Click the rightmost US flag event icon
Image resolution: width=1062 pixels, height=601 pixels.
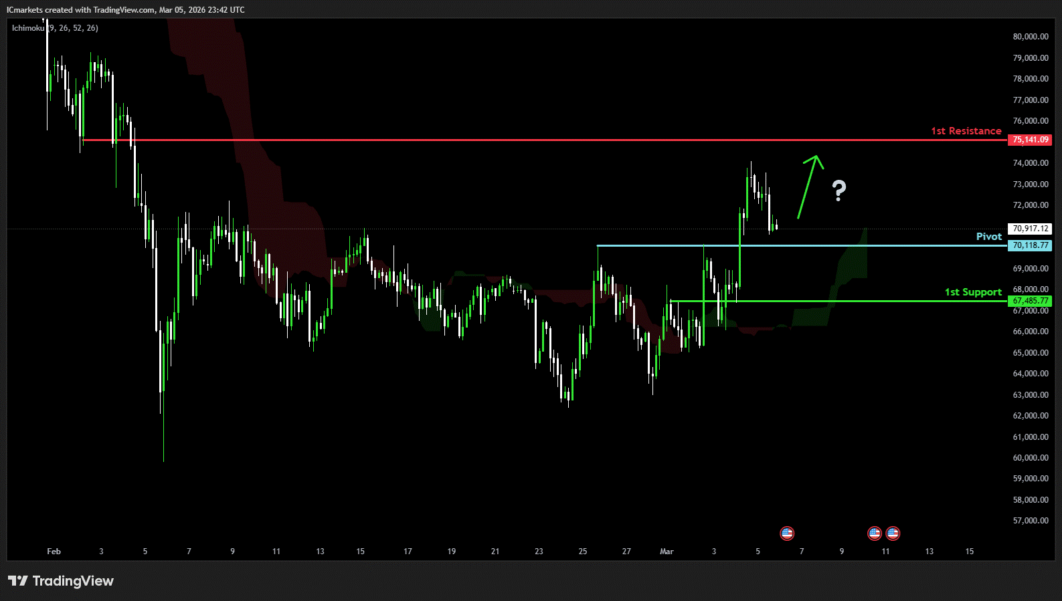click(x=893, y=533)
